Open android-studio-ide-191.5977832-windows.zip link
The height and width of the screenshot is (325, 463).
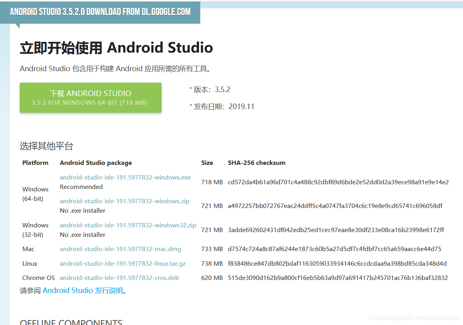(x=124, y=201)
